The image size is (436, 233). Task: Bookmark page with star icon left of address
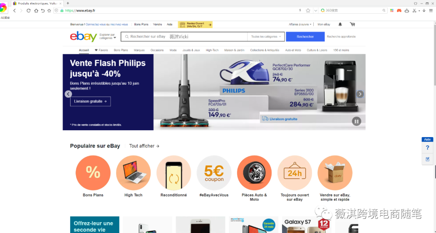click(x=49, y=10)
